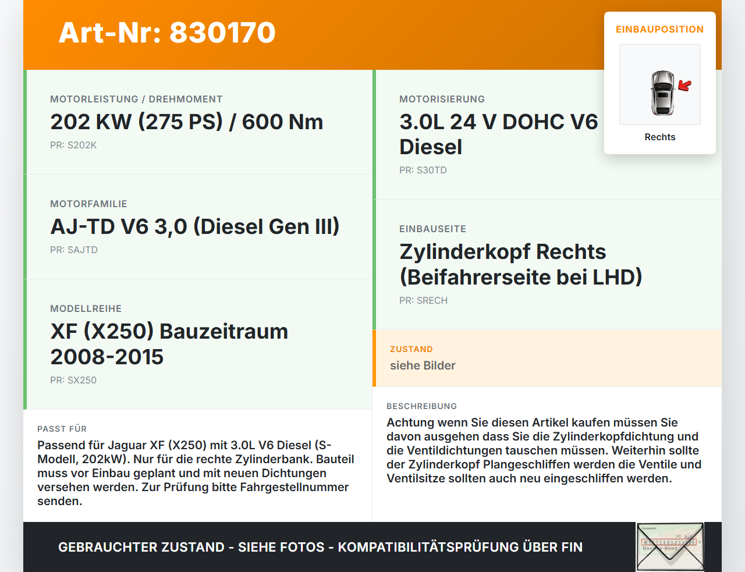Click the PR: SAJTD code
This screenshot has width=745, height=572.
tap(74, 250)
